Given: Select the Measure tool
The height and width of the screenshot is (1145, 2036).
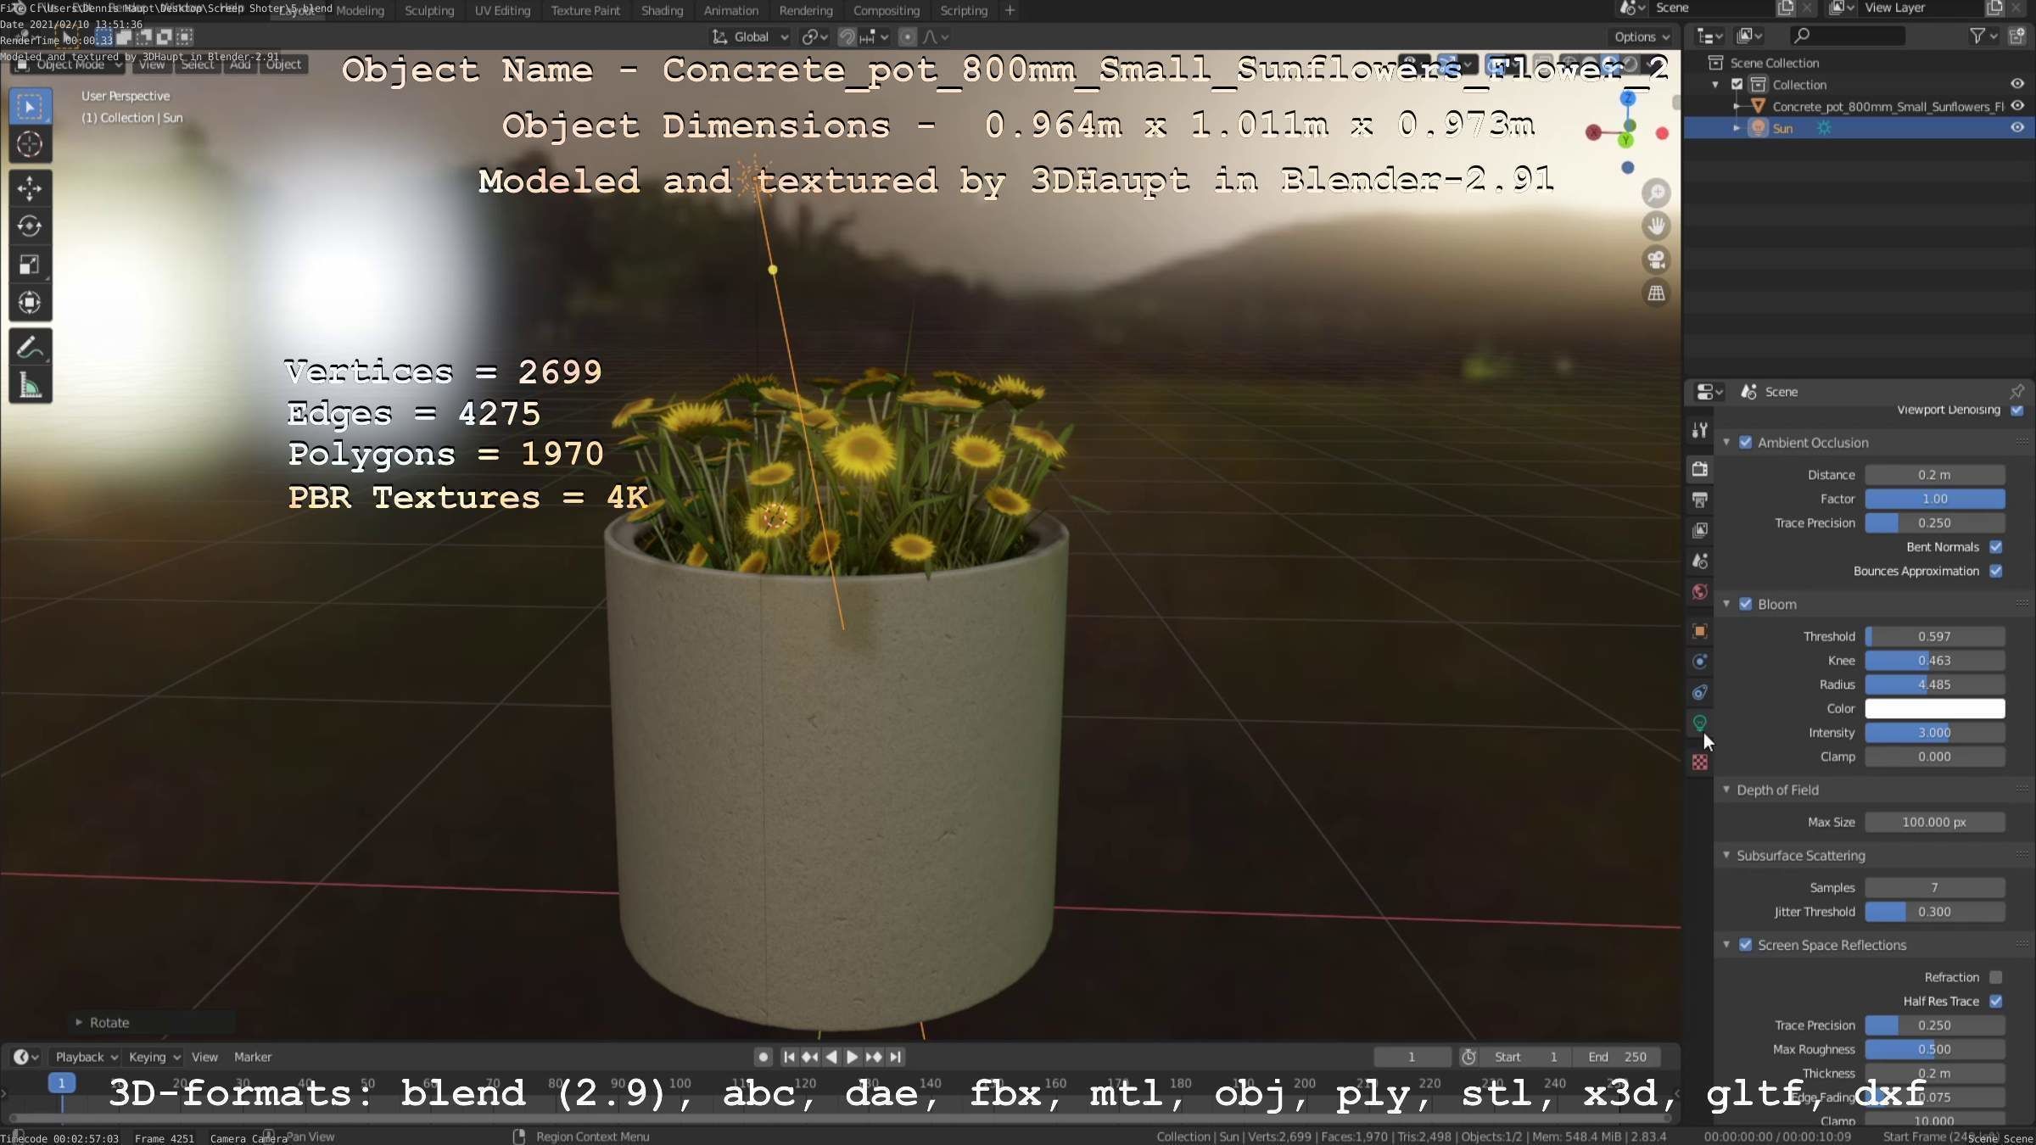Looking at the screenshot, I should pos(30,385).
